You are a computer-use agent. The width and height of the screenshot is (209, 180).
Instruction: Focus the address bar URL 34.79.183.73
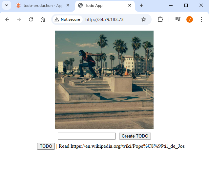tap(104, 19)
